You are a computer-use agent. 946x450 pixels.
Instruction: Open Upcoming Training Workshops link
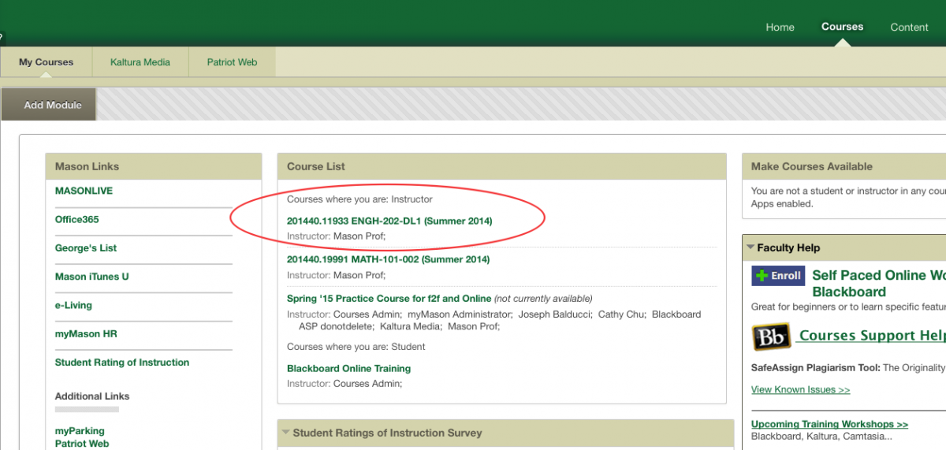pyautogui.click(x=829, y=424)
